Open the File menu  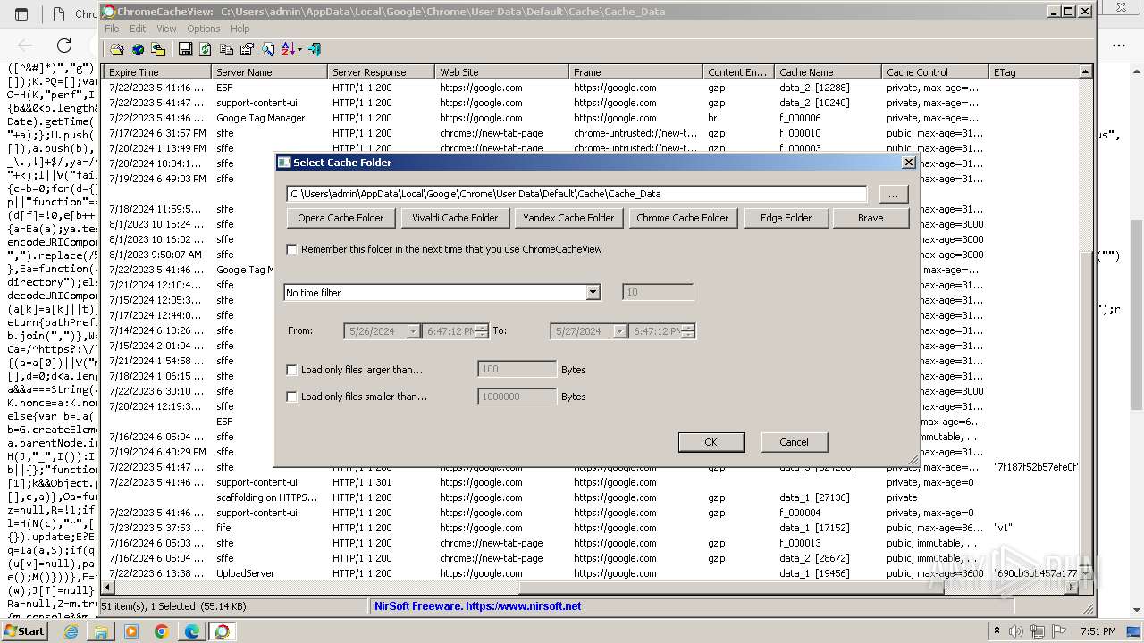pyautogui.click(x=112, y=29)
